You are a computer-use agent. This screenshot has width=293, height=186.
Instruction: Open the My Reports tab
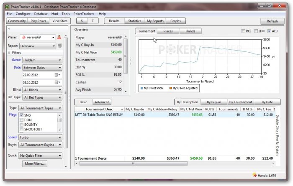pyautogui.click(x=155, y=21)
